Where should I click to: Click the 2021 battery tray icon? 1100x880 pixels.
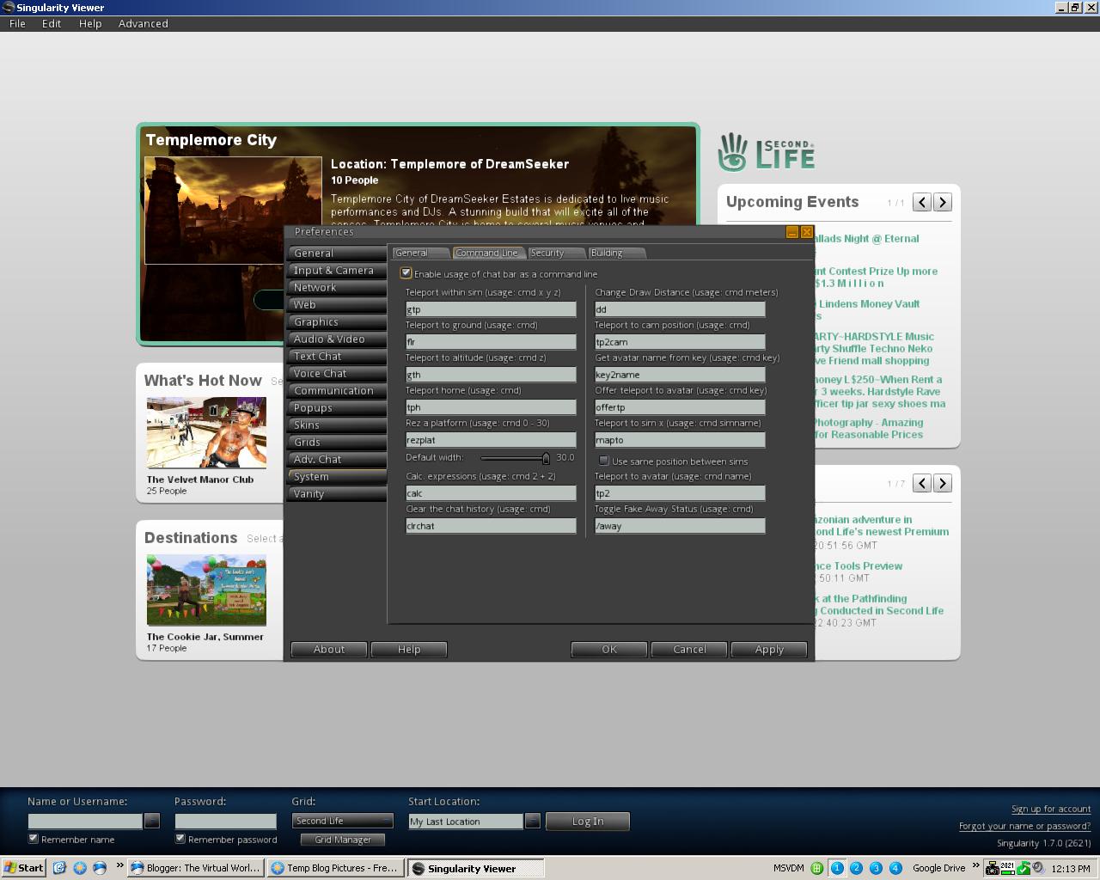point(1007,868)
